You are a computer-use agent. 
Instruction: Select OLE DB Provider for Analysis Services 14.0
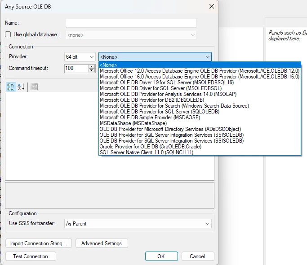coord(200,94)
